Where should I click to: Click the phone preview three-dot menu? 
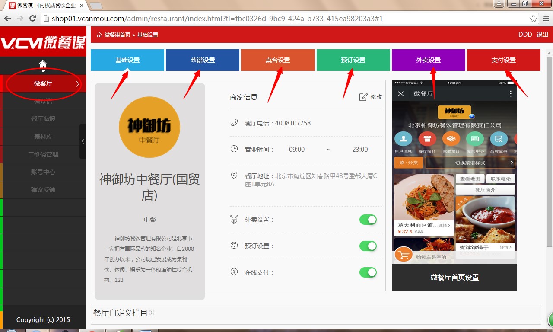click(x=511, y=93)
